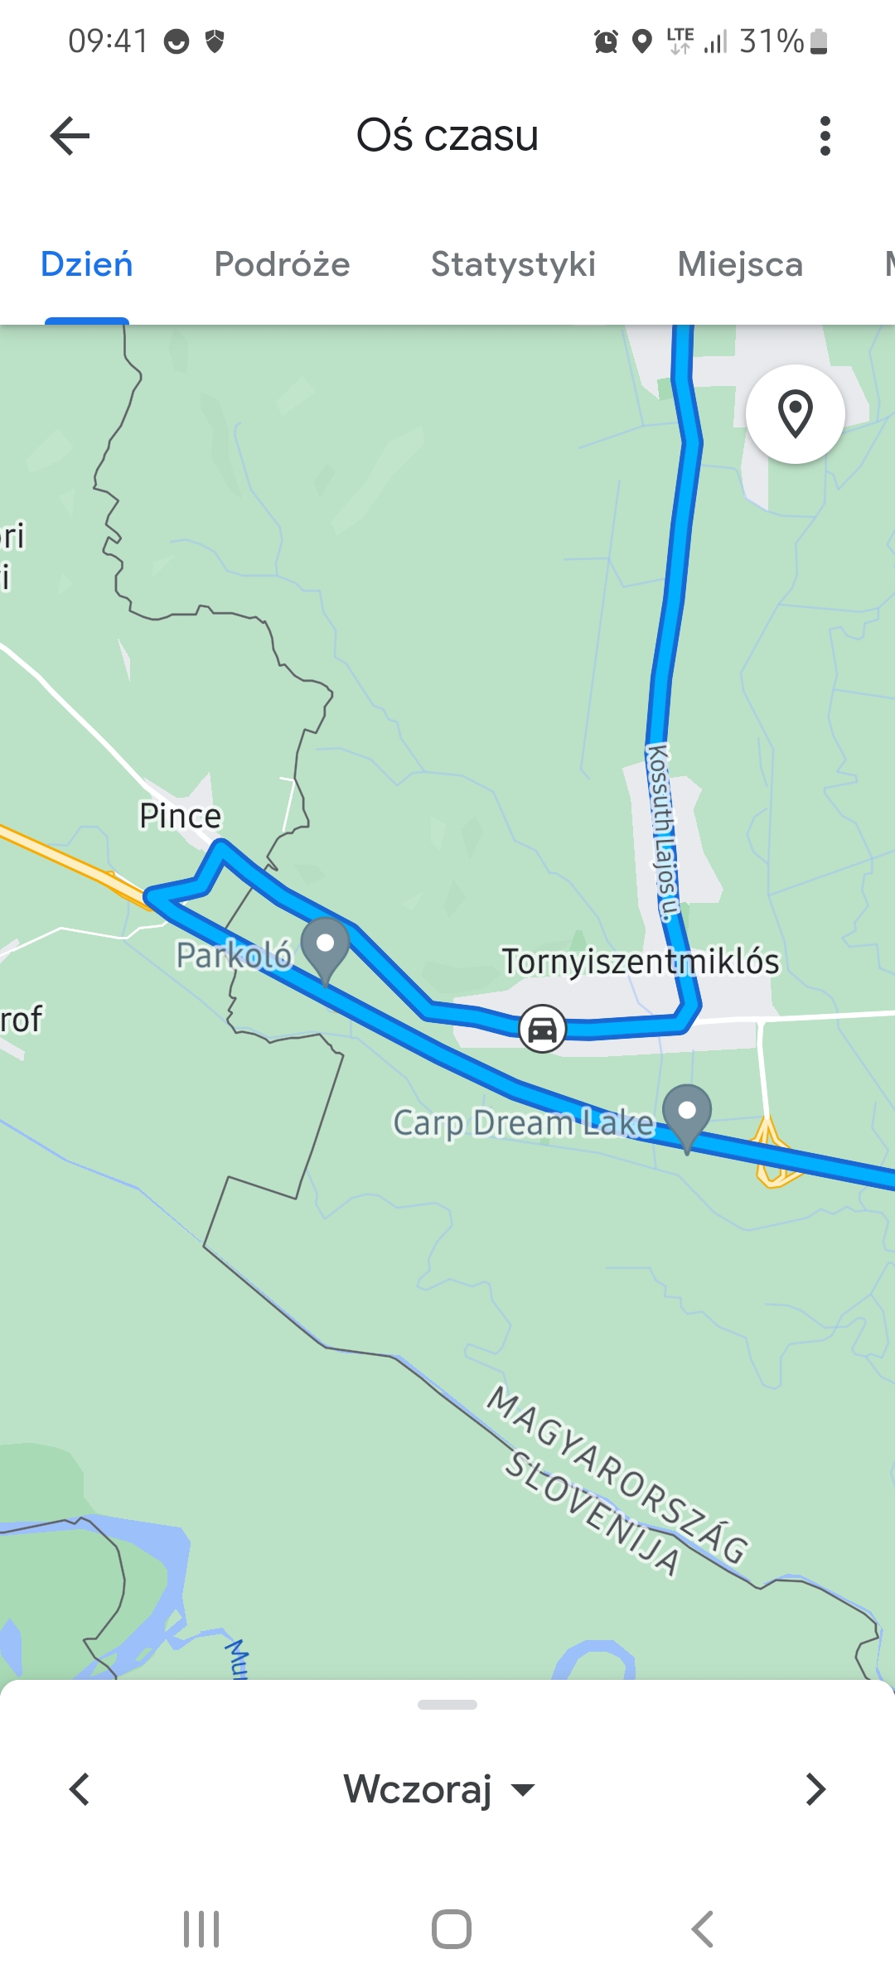Expand the Wczoraj date dropdown

click(x=439, y=1789)
